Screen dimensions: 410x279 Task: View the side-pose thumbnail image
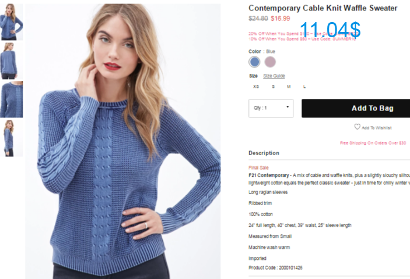(x=11, y=138)
